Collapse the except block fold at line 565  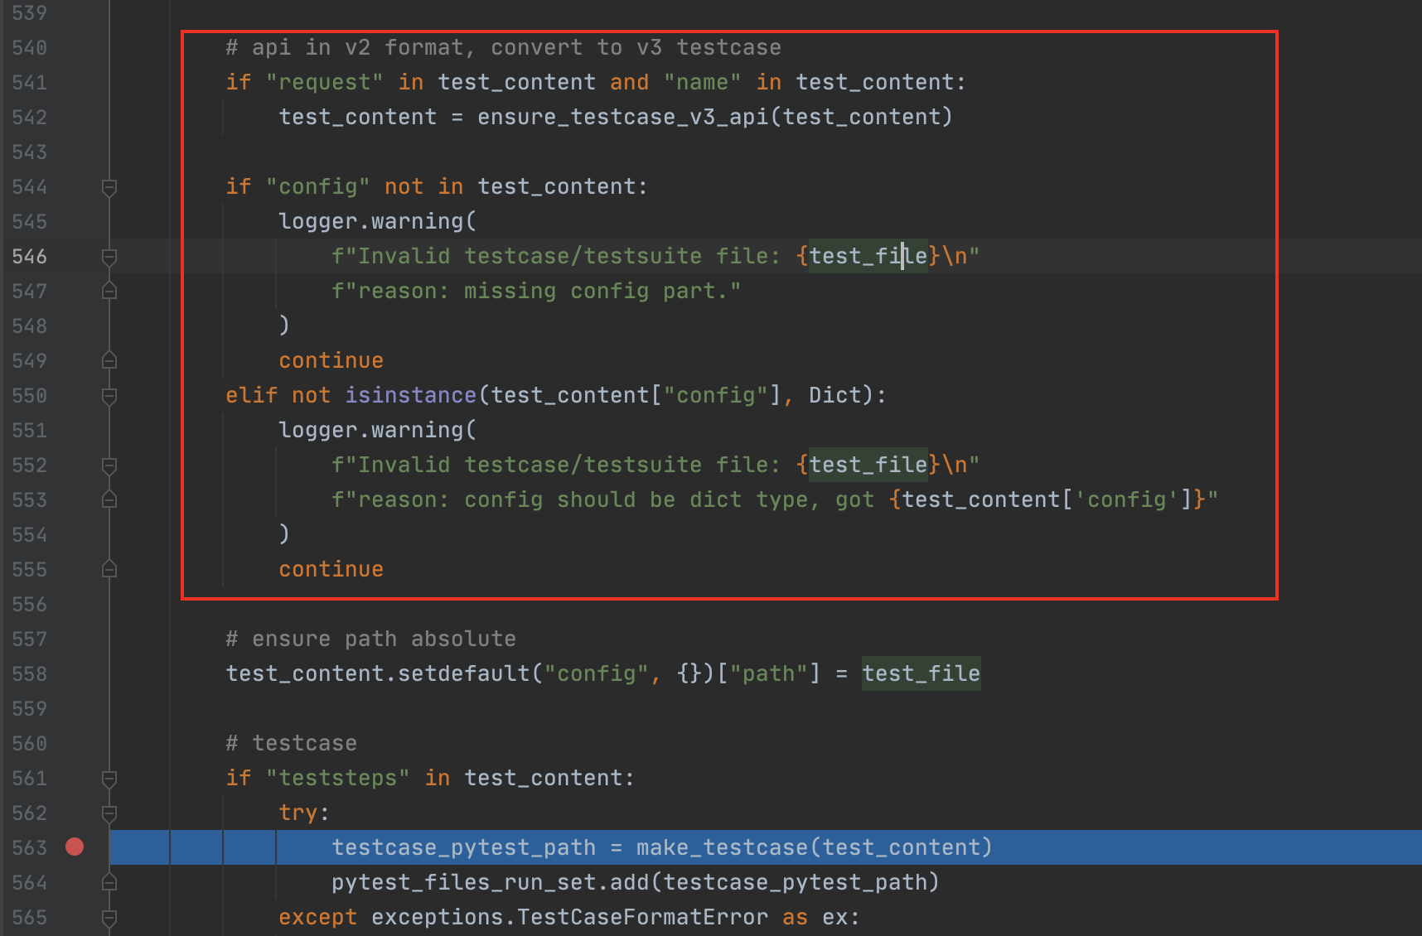[109, 918]
